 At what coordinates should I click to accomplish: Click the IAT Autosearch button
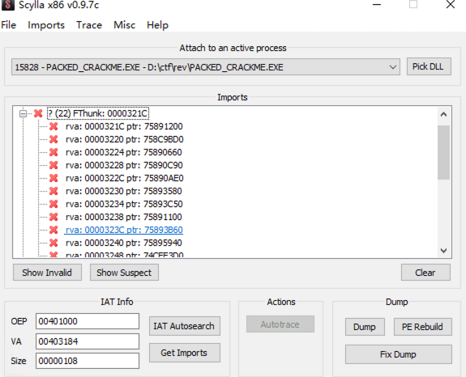click(185, 326)
